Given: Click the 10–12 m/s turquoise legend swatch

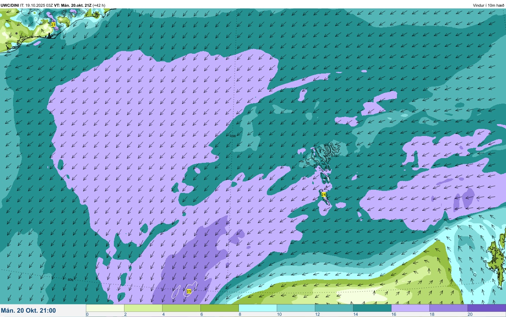Looking at the screenshot, I should point(296,308).
